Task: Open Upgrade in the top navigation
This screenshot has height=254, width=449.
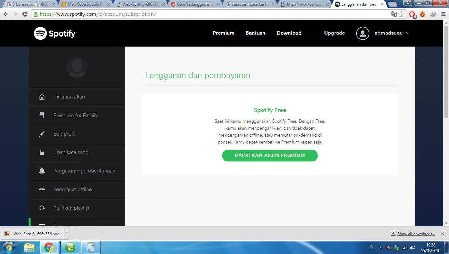Action: (335, 33)
